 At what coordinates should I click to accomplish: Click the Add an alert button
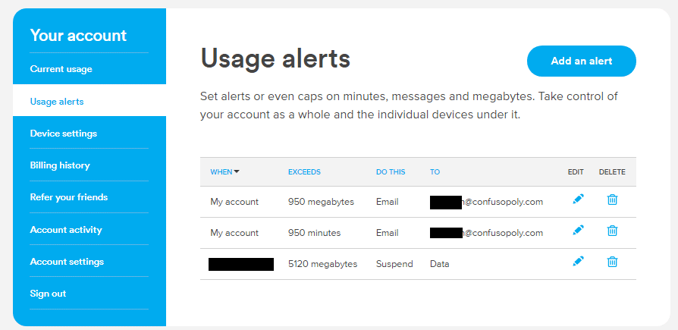tap(581, 61)
